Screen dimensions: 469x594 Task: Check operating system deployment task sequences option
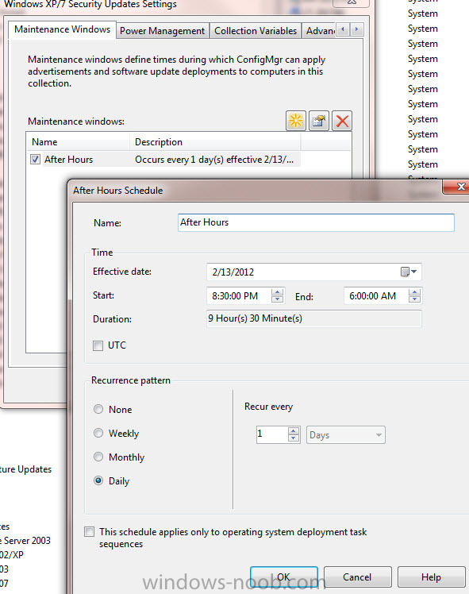(90, 532)
